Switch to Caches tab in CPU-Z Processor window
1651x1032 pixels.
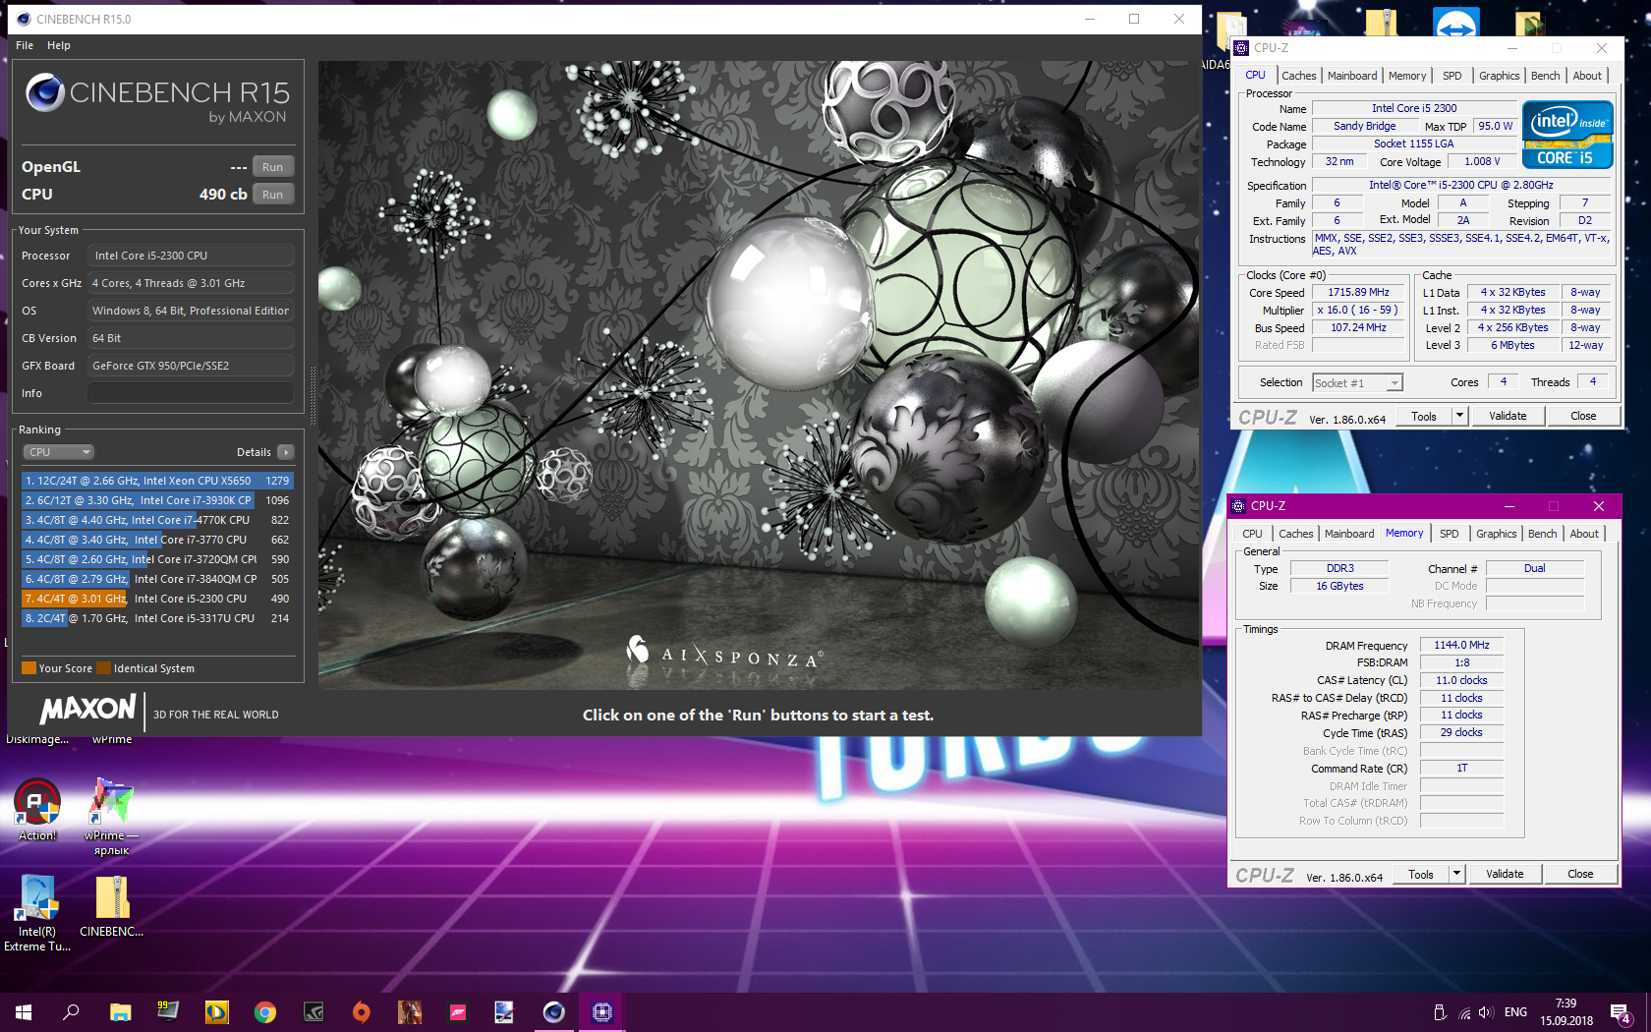click(1298, 76)
